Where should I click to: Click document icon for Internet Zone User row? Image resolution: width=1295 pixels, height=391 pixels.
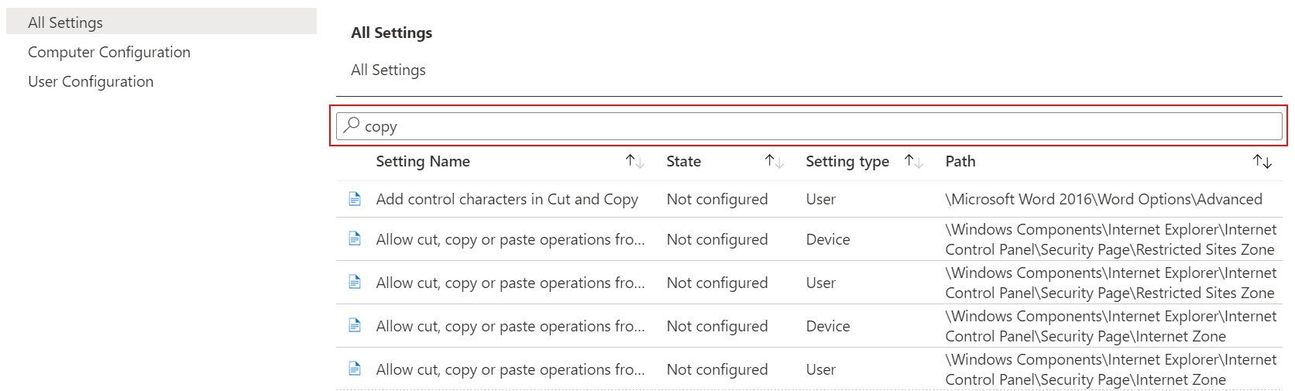pyautogui.click(x=355, y=369)
